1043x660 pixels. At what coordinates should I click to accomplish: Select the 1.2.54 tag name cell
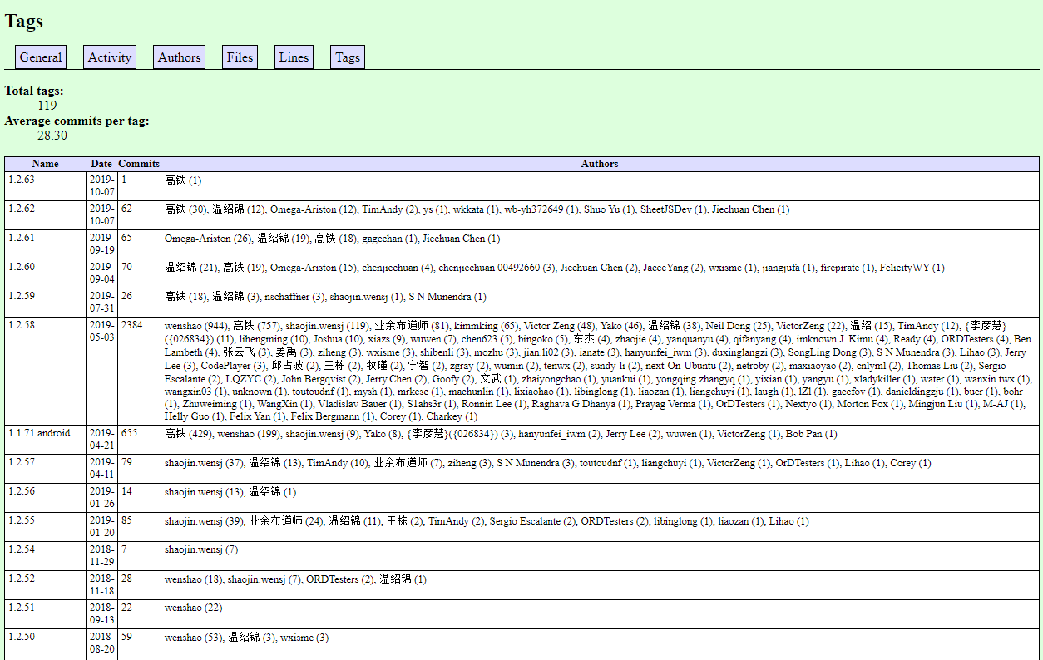(22, 550)
